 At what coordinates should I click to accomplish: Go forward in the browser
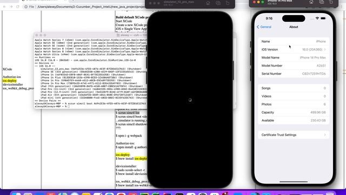11,7
